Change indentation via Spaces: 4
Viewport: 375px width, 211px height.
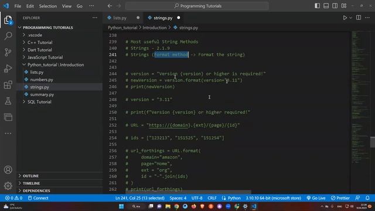point(178,198)
